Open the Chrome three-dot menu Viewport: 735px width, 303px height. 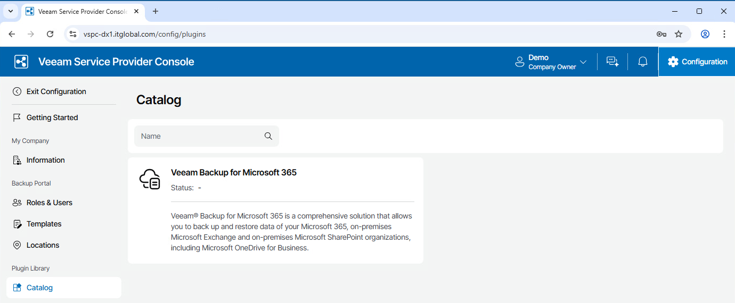[724, 34]
